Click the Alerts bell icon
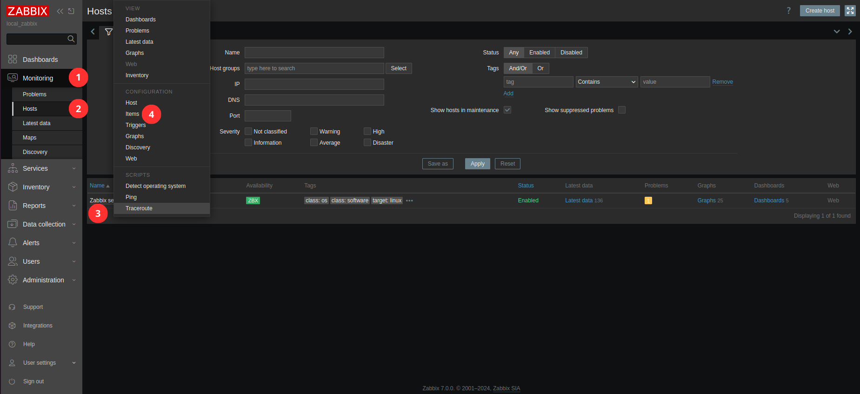Image resolution: width=860 pixels, height=394 pixels. 13,243
